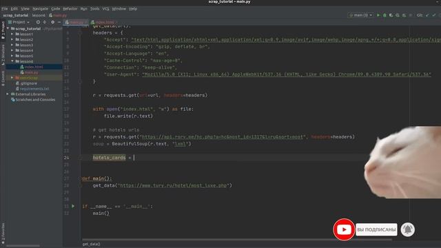Expand the lesson3 folder

(x=12, y=45)
